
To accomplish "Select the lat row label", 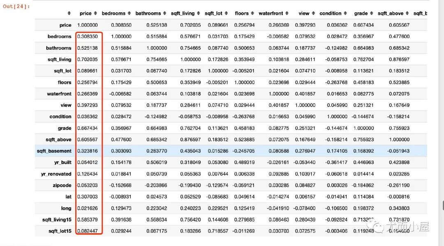I will 69,197.
